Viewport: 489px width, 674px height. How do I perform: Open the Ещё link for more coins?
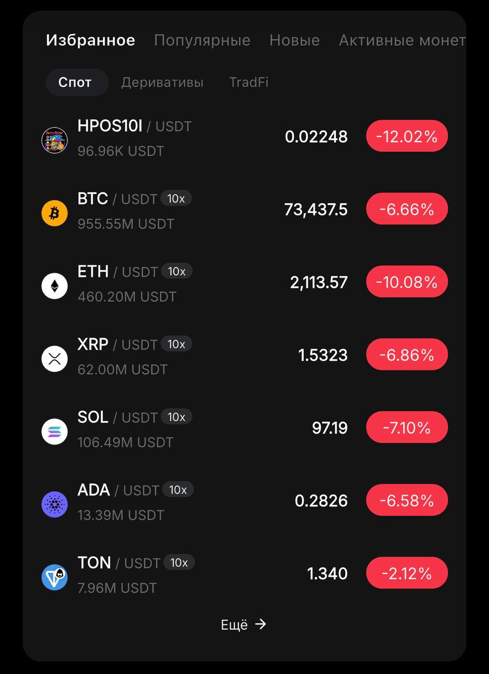[234, 625]
